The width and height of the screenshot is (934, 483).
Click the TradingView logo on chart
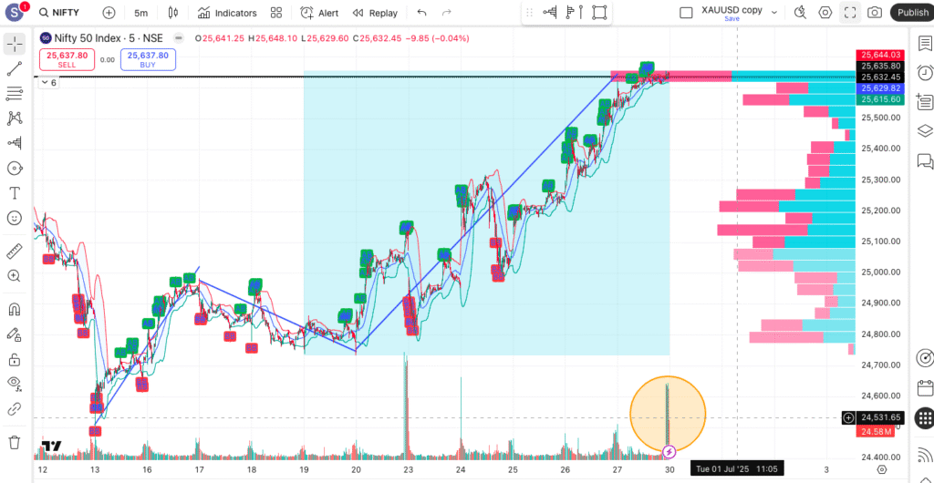[x=52, y=447]
